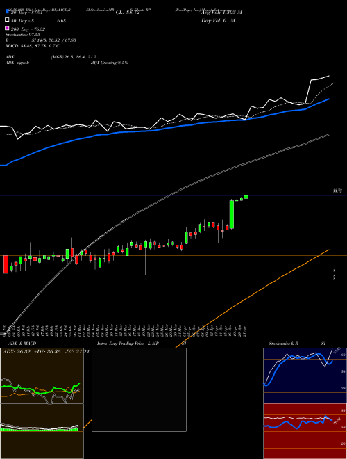This screenshot has width=347, height=459.
Task: Open the empty intraday trading price panel
Action: pos(139,389)
